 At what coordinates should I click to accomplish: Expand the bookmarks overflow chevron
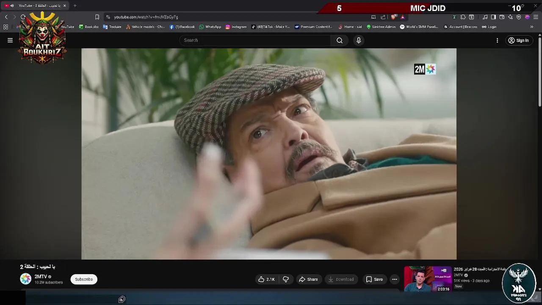[532, 27]
